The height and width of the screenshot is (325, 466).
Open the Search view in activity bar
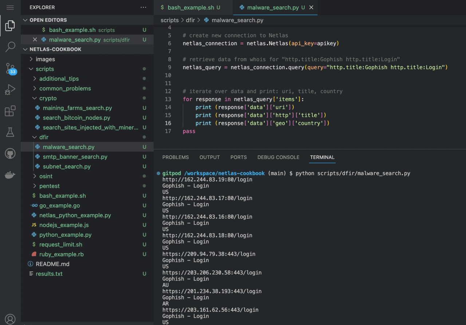pos(10,47)
